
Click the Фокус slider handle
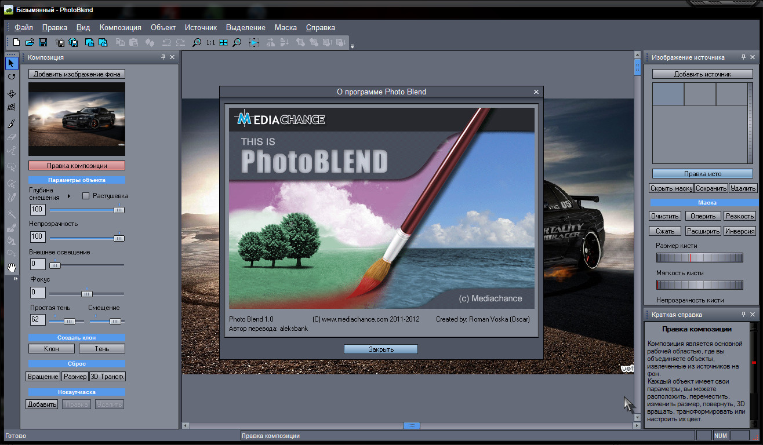(86, 293)
